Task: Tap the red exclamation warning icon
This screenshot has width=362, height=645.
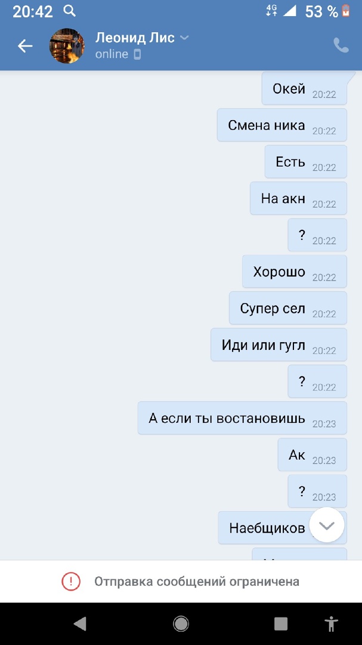Action: 71,581
